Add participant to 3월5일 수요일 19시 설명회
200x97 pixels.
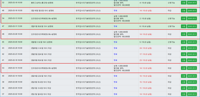pos(192,42)
